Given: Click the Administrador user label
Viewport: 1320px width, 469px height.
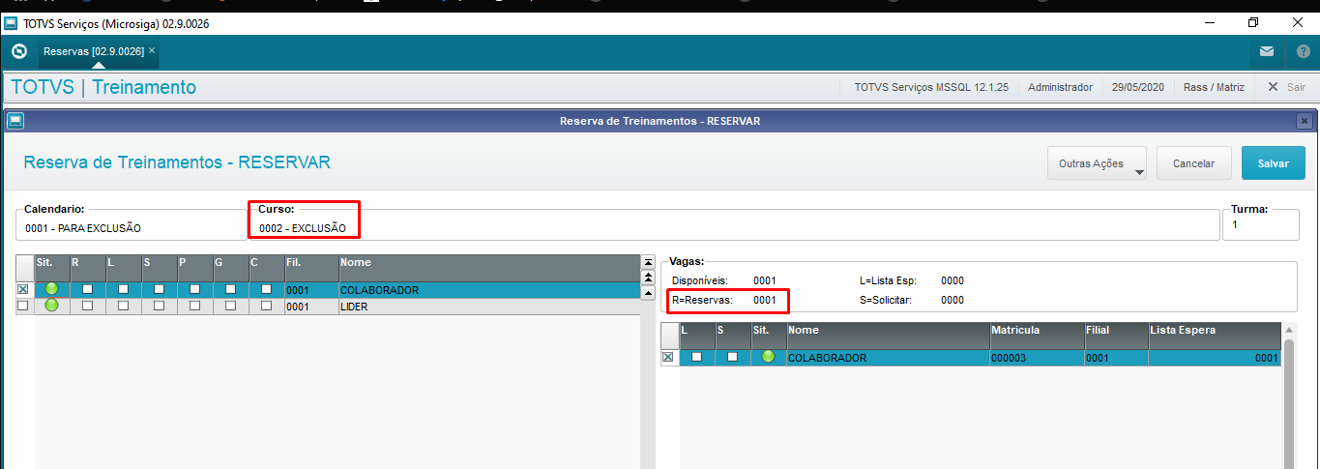Looking at the screenshot, I should 1060,87.
